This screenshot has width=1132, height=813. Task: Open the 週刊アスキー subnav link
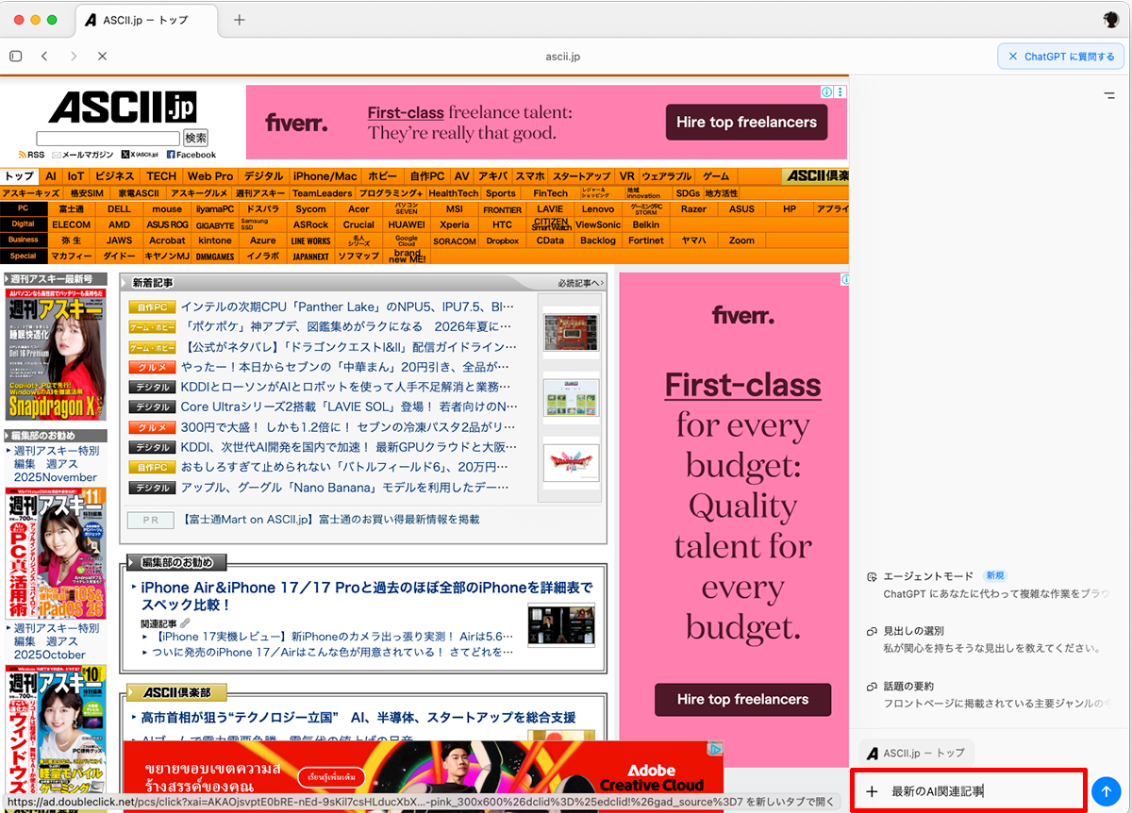pos(260,193)
